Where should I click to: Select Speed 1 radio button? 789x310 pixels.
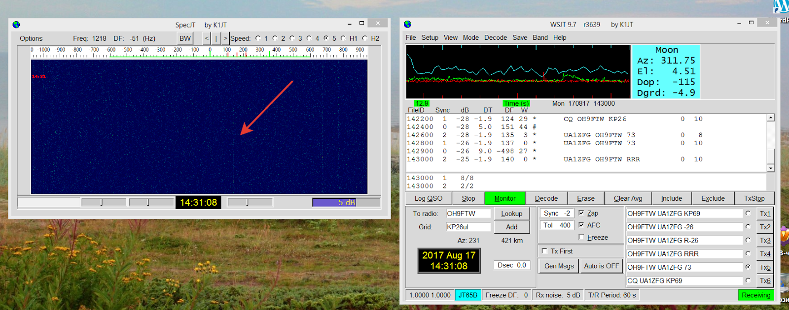coord(258,38)
